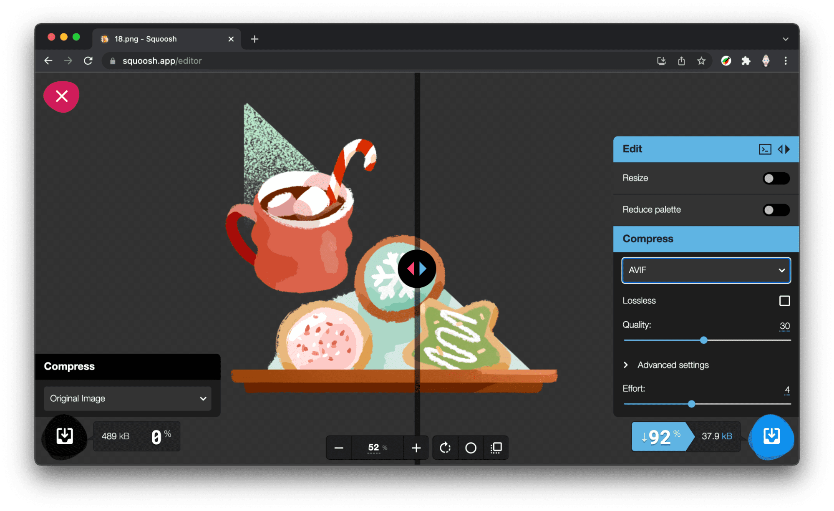This screenshot has width=834, height=511.
Task: Click the circular preview mode icon
Action: (471, 448)
